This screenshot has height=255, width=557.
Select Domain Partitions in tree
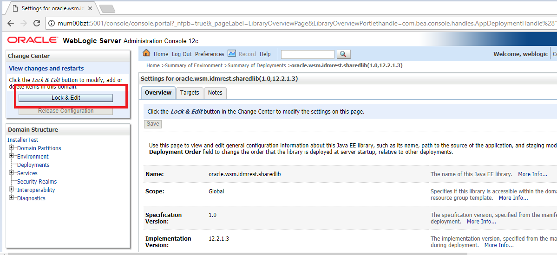tap(39, 148)
